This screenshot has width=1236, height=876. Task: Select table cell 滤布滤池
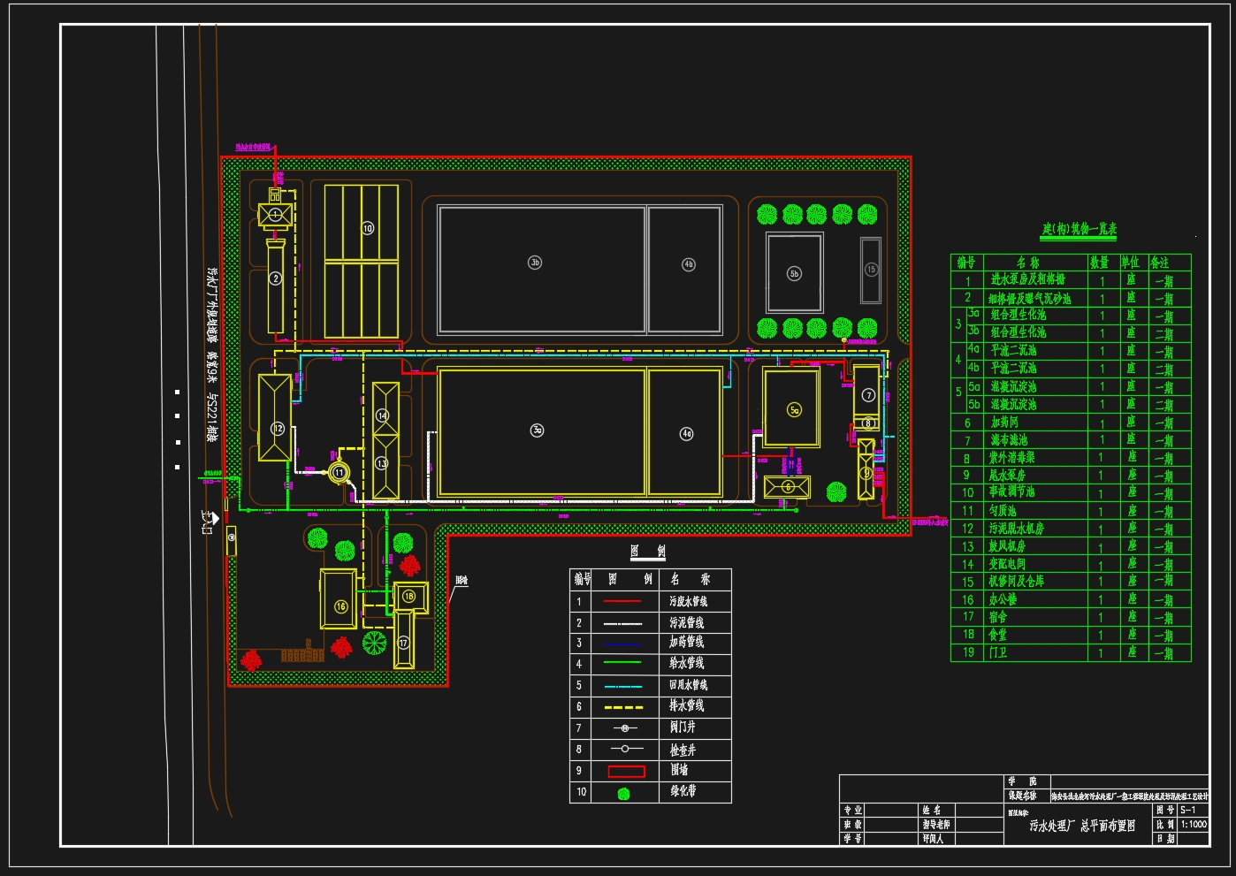1009,440
